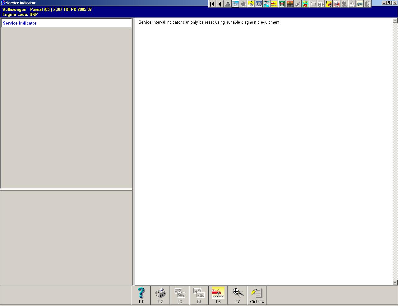The width and height of the screenshot is (398, 306).
Task: Click the gray globe toolbar icon
Action: [344, 4]
